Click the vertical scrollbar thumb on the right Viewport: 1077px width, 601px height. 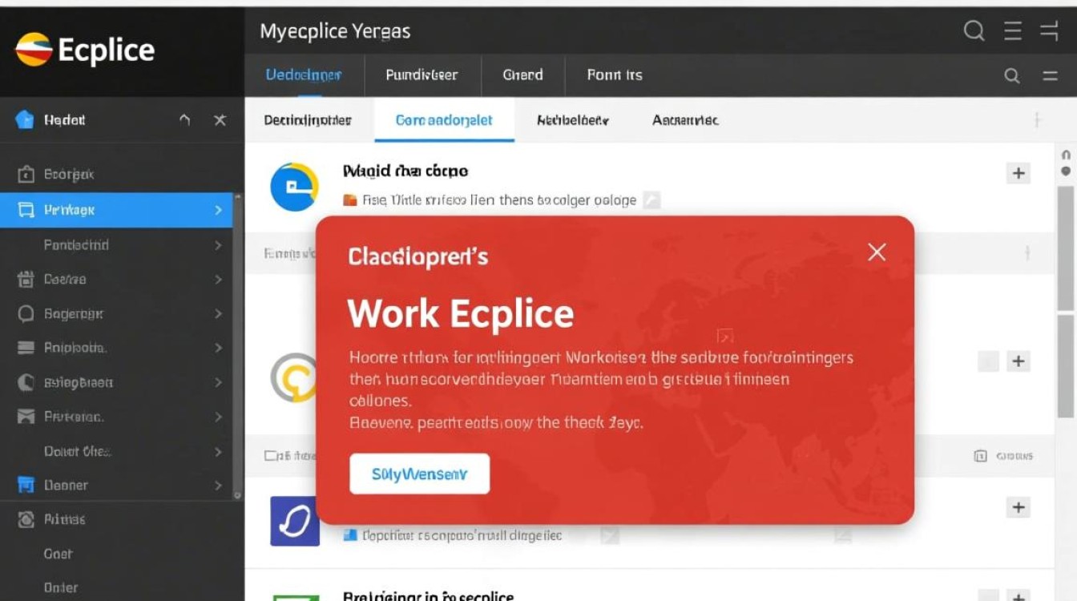pos(1065,248)
